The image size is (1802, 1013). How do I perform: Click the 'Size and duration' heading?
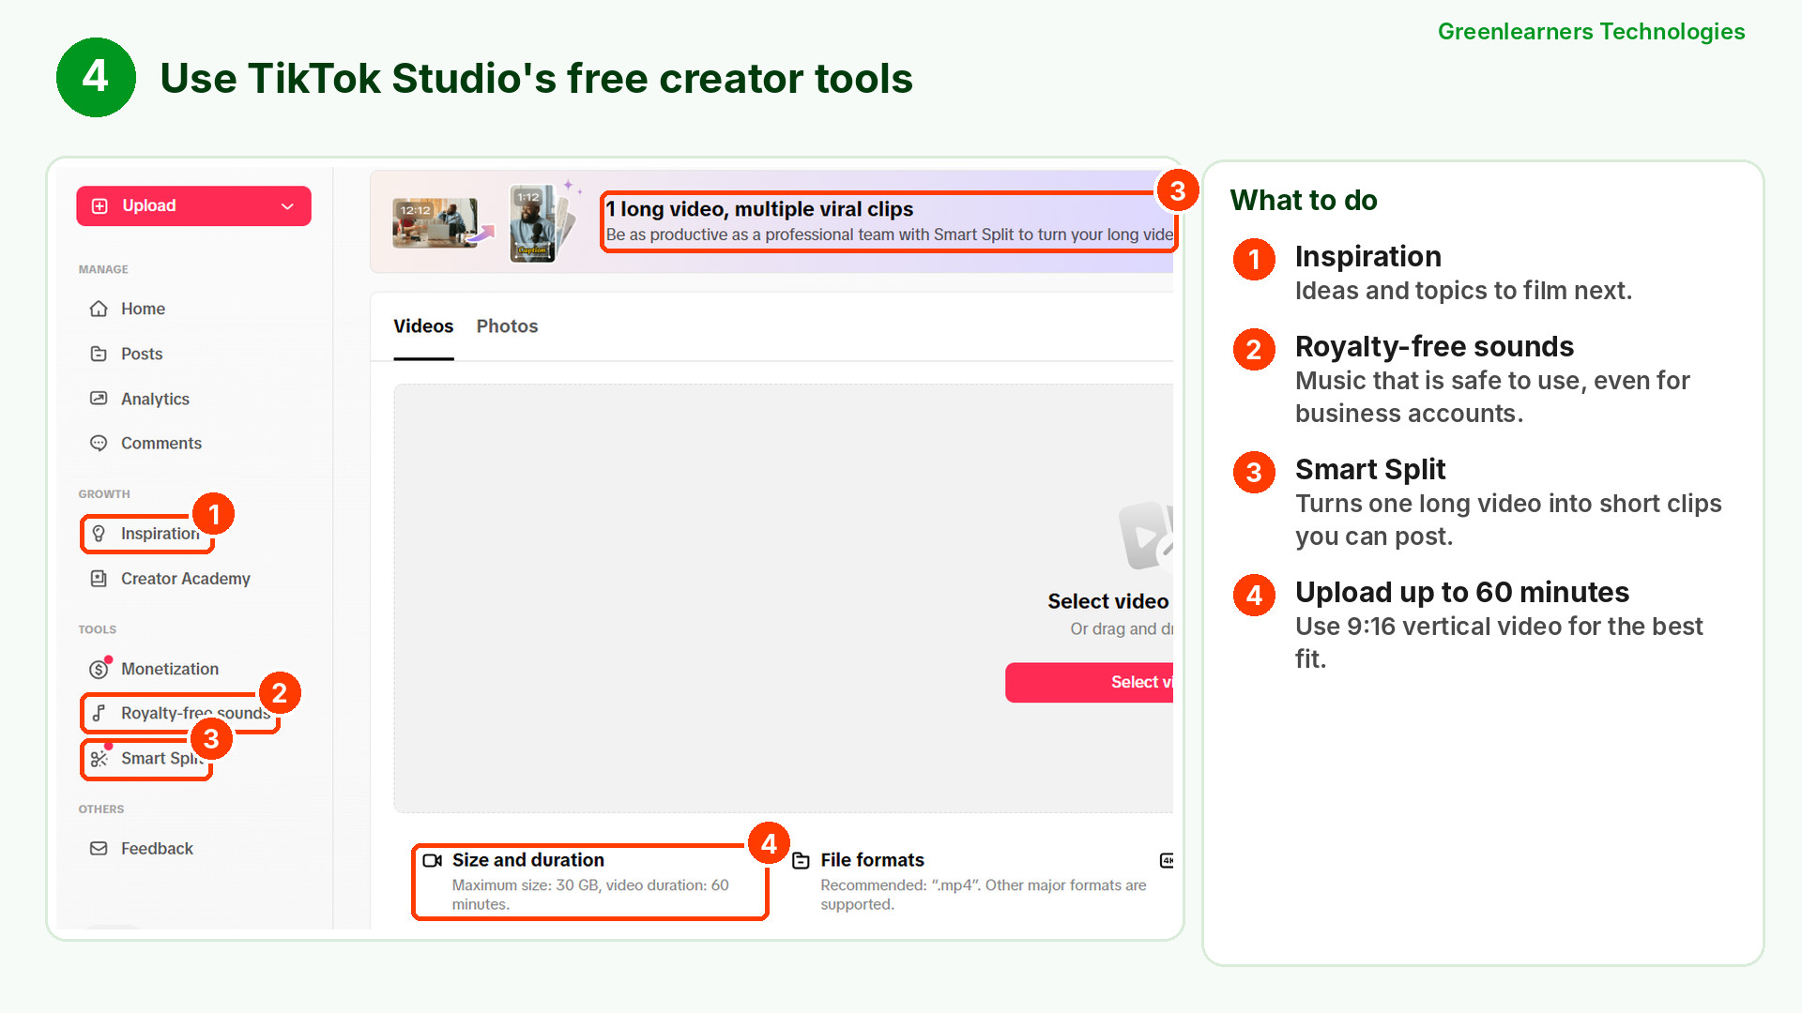(528, 860)
